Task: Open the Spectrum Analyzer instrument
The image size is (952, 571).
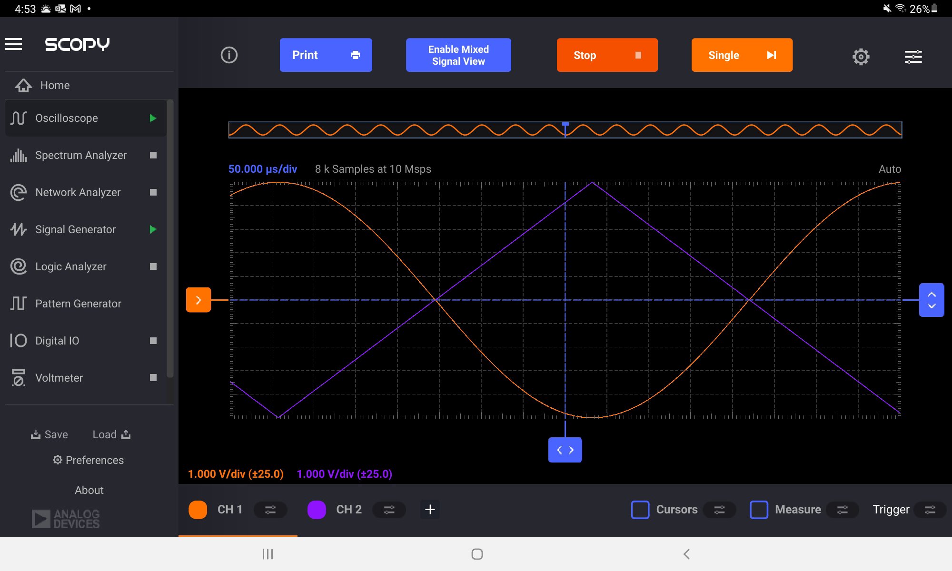Action: click(x=81, y=155)
